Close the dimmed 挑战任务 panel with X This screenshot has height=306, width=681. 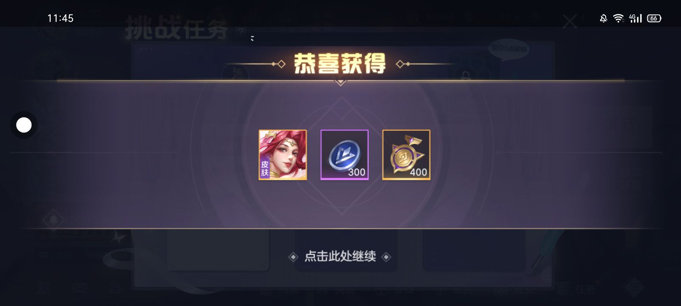(569, 21)
